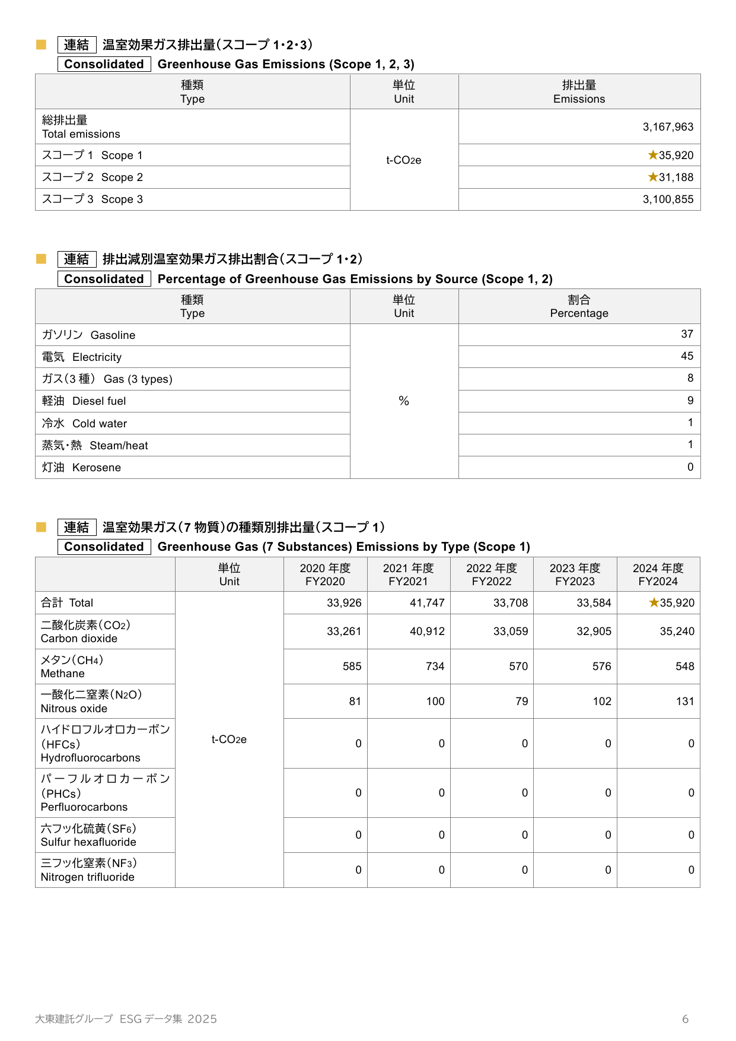Image resolution: width=736 pixels, height=1041 pixels.
Task: Click the footer text 'ESG データ集 2025'
Action: click(x=168, y=1019)
